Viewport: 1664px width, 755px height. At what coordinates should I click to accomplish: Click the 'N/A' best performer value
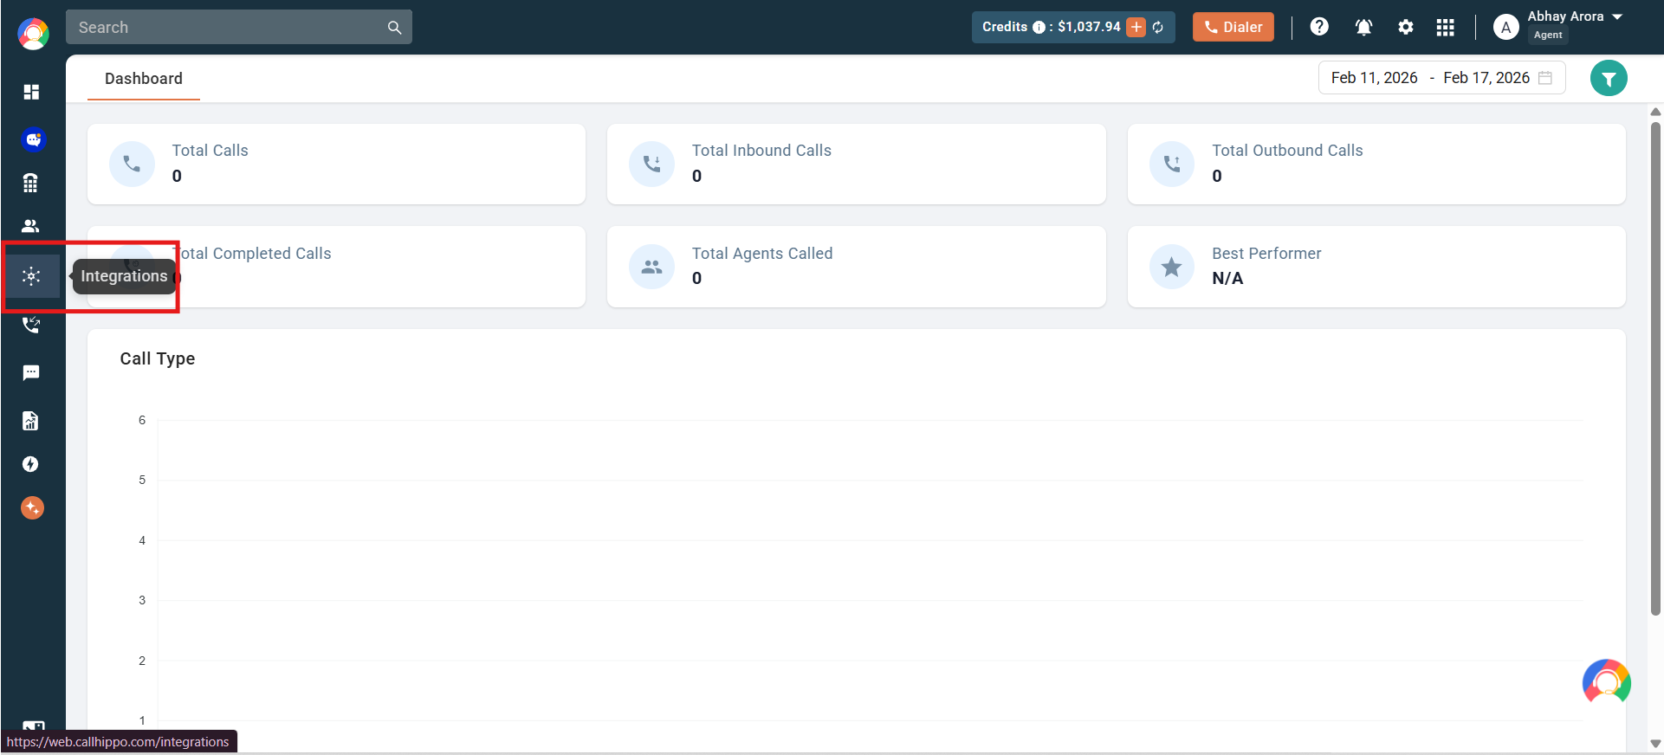[1227, 279]
